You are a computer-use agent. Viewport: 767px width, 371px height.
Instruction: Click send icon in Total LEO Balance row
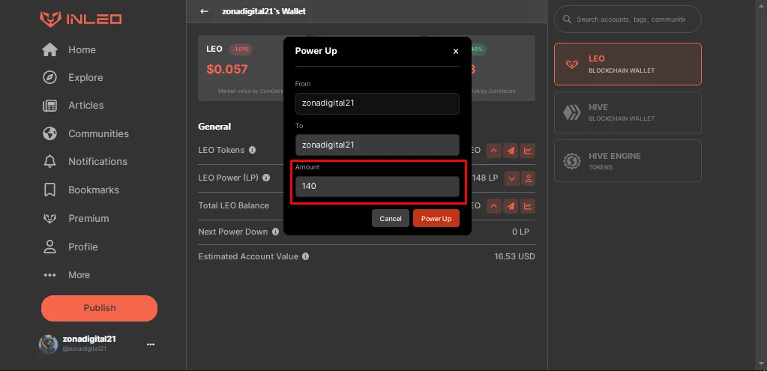coord(511,206)
